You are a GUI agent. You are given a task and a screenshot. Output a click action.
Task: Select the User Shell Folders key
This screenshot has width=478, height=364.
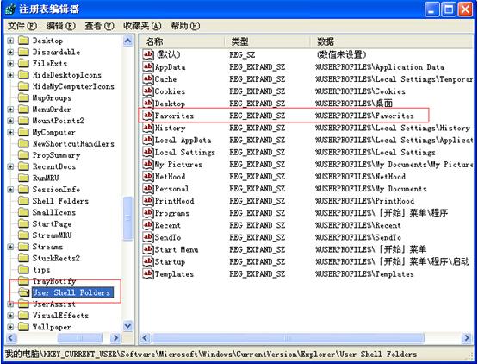point(71,292)
